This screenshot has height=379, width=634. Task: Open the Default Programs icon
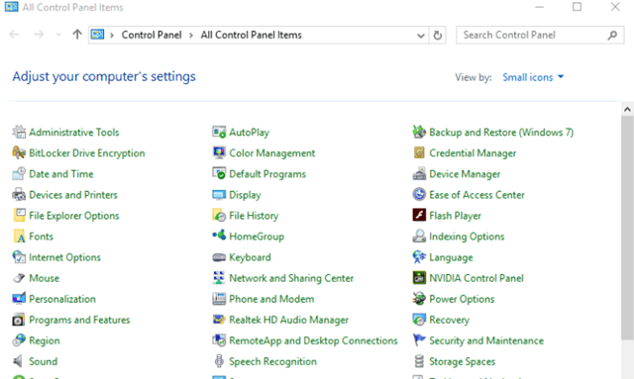[x=219, y=174]
